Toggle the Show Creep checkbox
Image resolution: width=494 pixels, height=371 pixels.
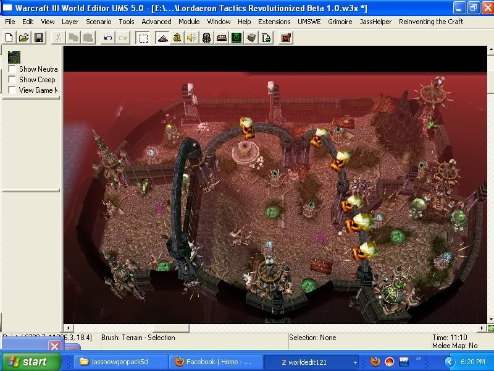(12, 80)
